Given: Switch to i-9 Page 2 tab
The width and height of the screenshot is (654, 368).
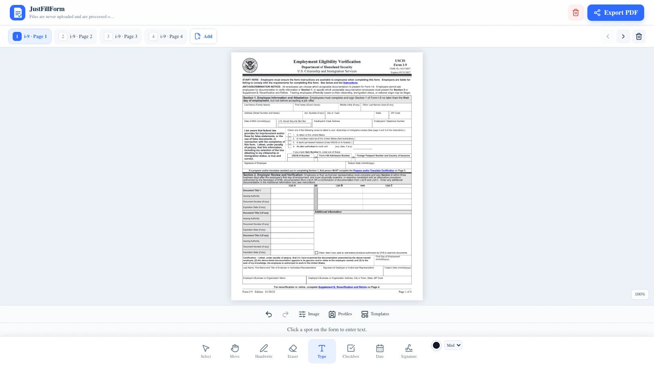Looking at the screenshot, I should (76, 36).
